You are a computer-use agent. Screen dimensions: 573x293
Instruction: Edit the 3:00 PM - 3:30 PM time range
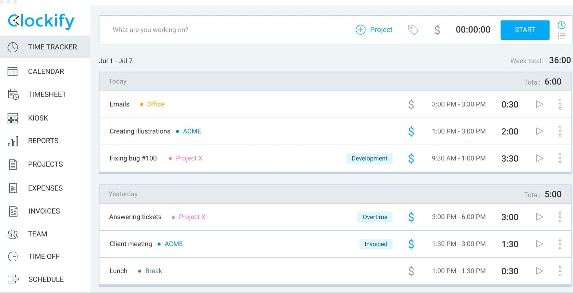pyautogui.click(x=459, y=104)
